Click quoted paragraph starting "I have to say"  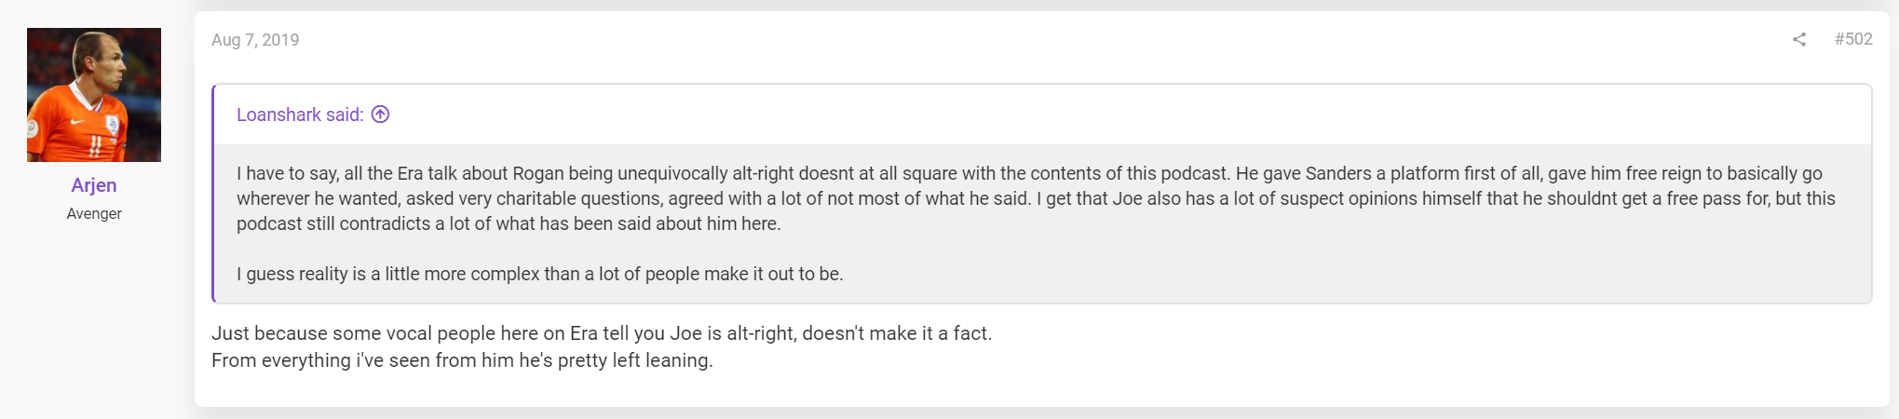(x=1036, y=198)
